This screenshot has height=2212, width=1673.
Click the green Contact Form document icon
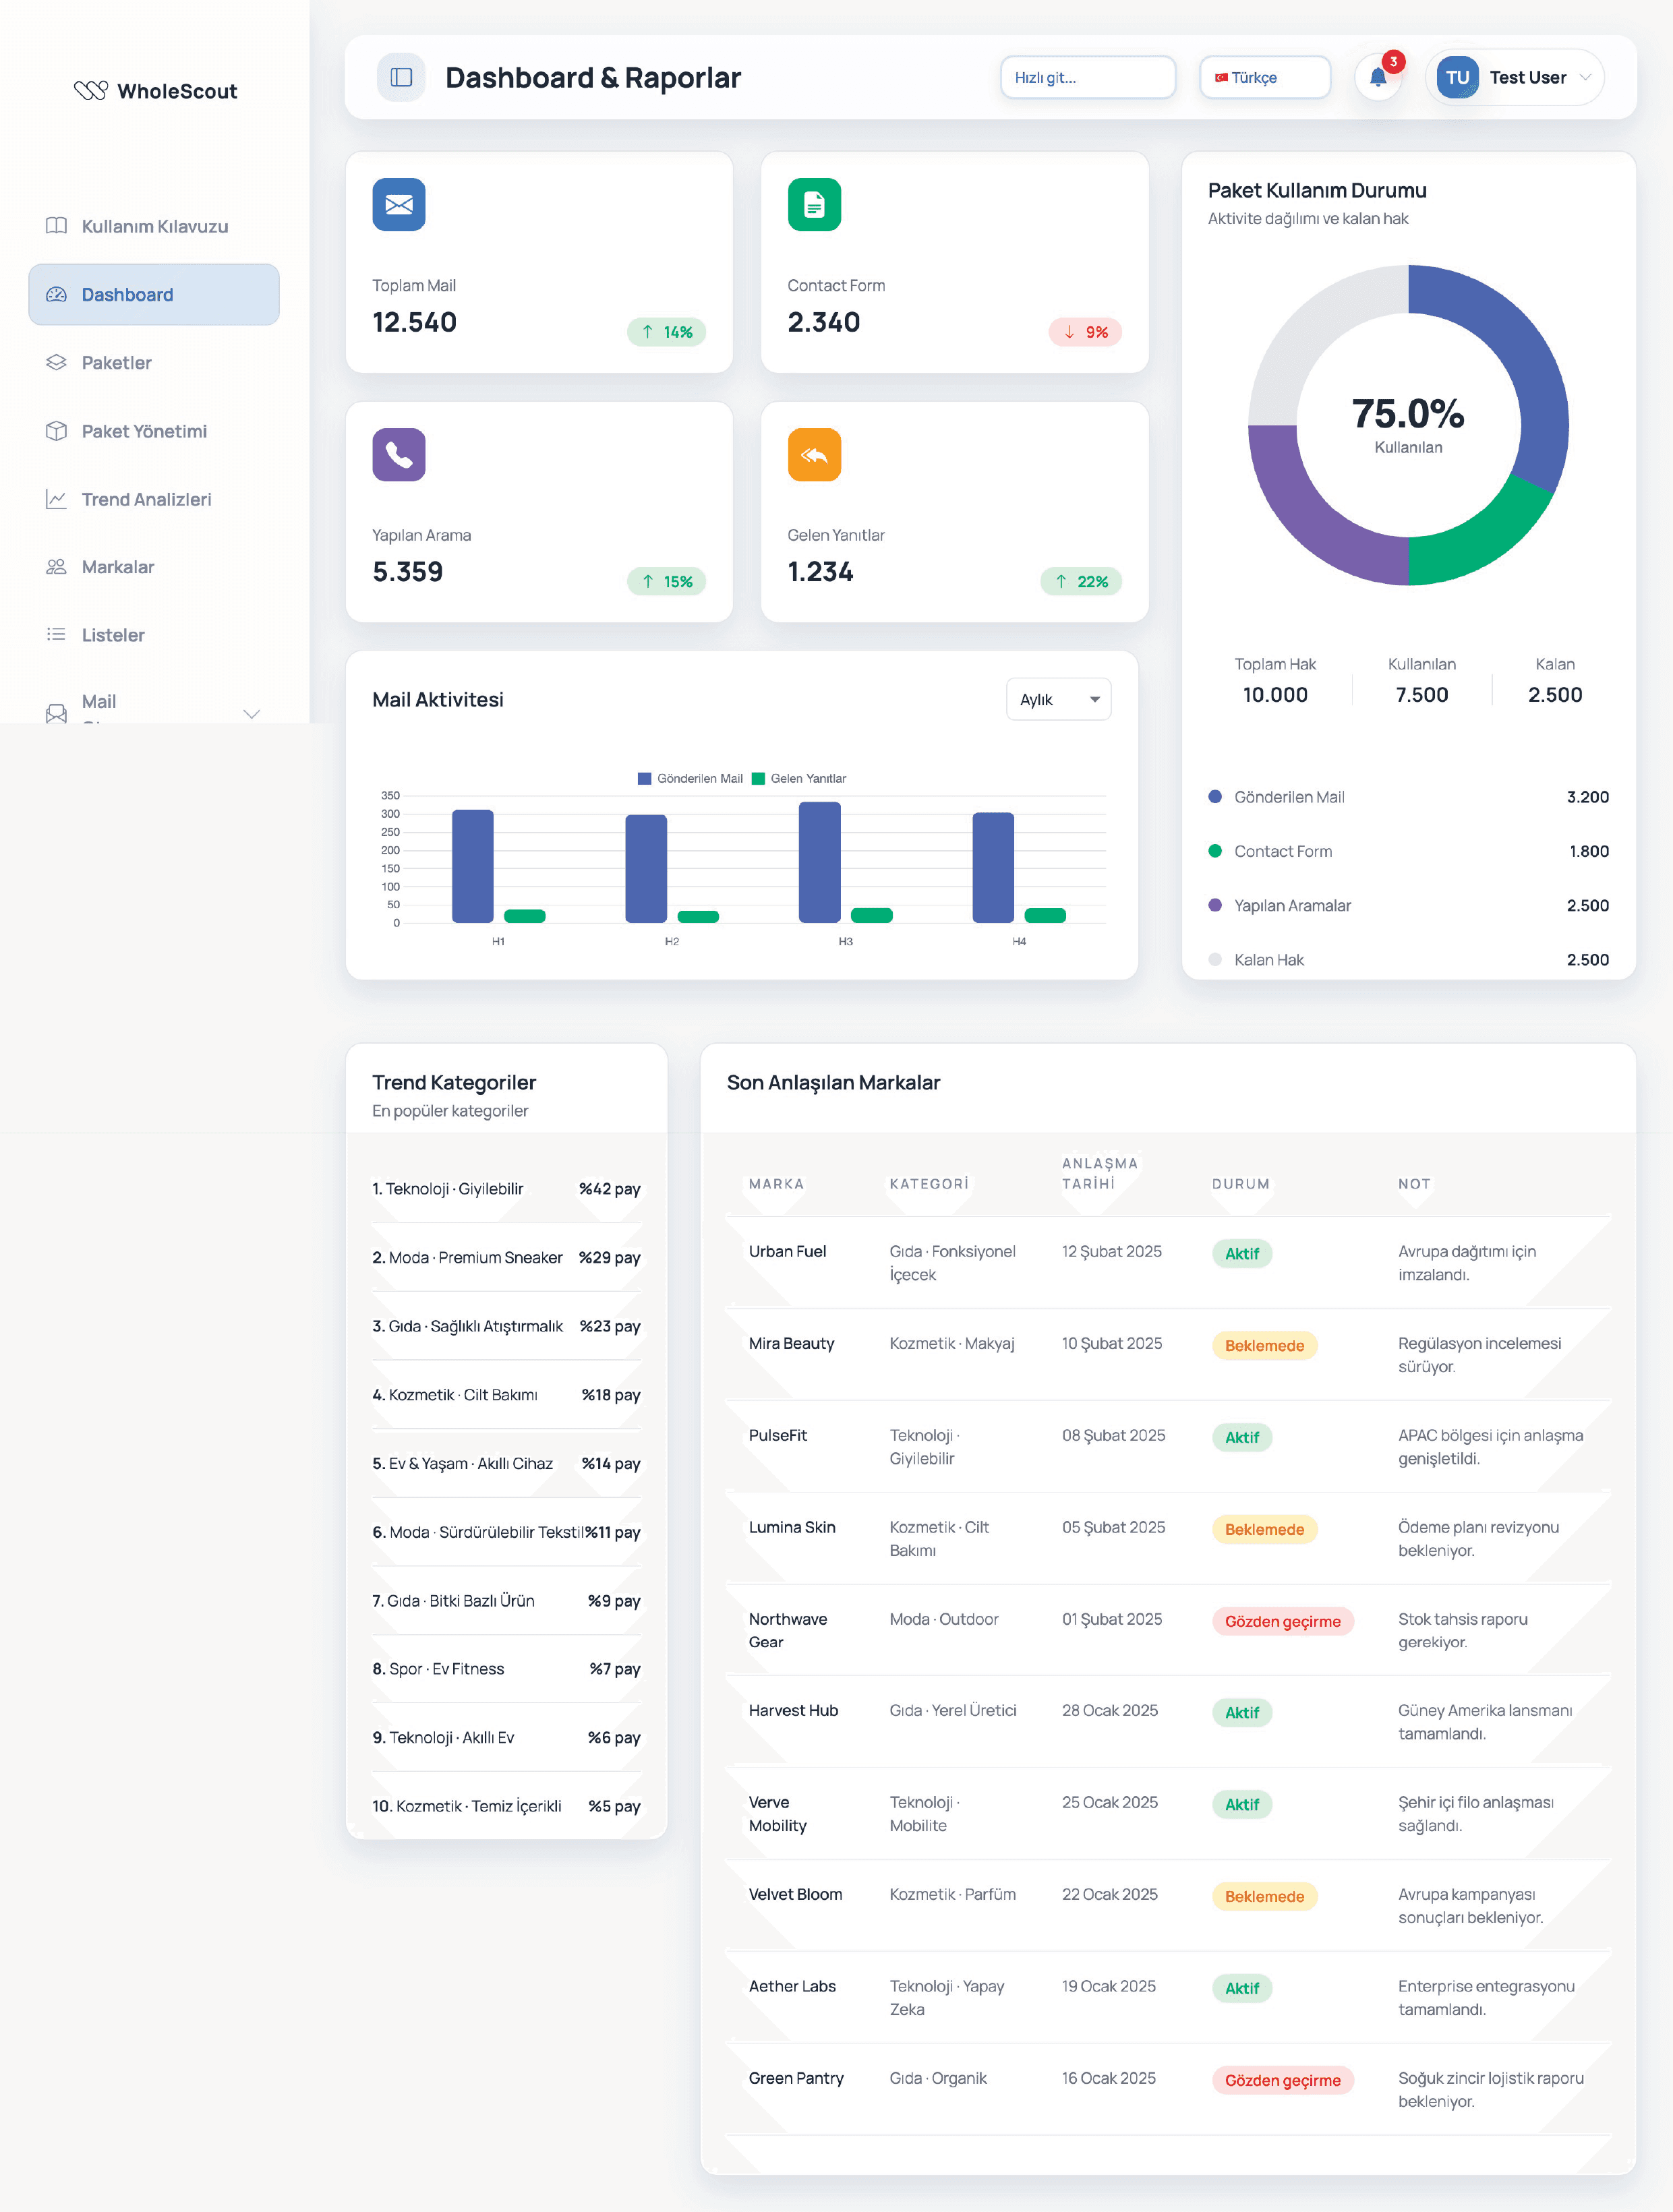point(813,204)
